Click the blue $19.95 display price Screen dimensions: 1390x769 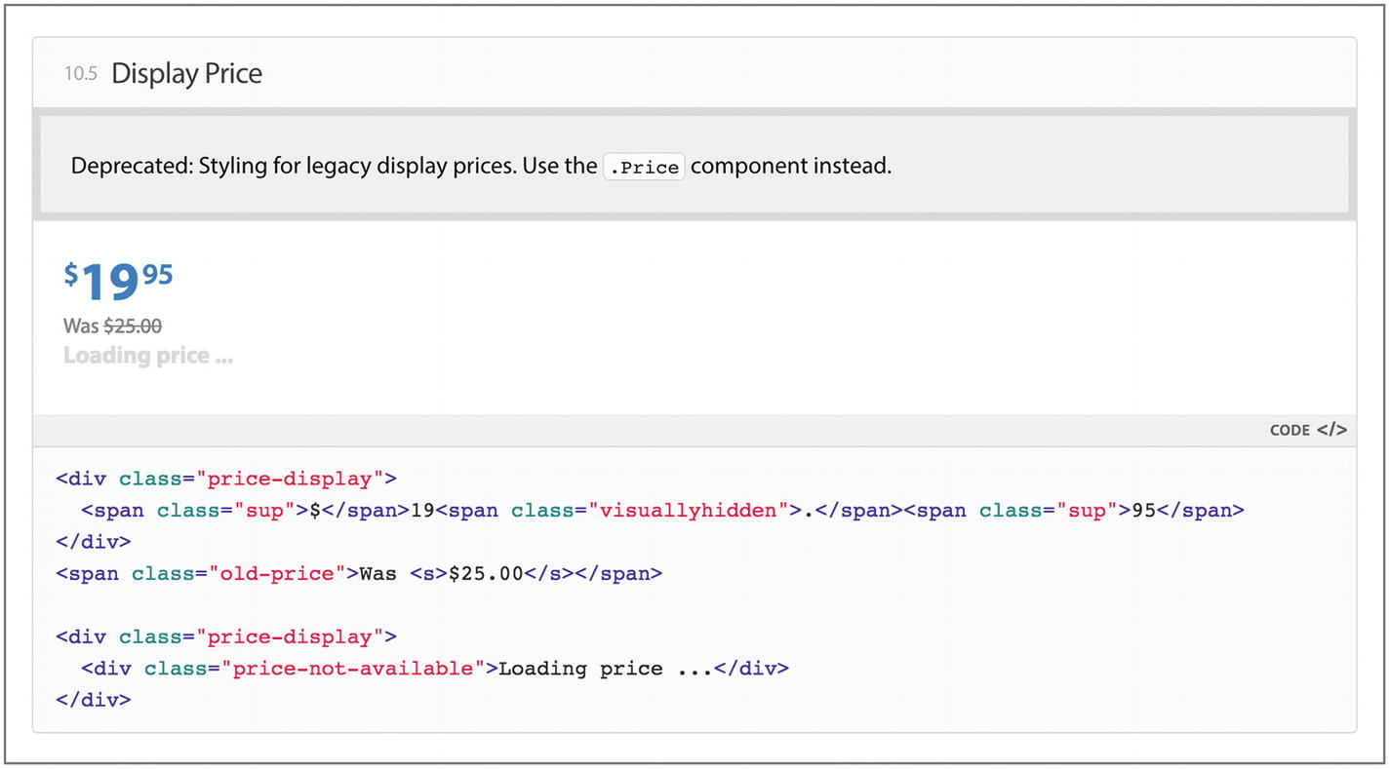tap(118, 282)
